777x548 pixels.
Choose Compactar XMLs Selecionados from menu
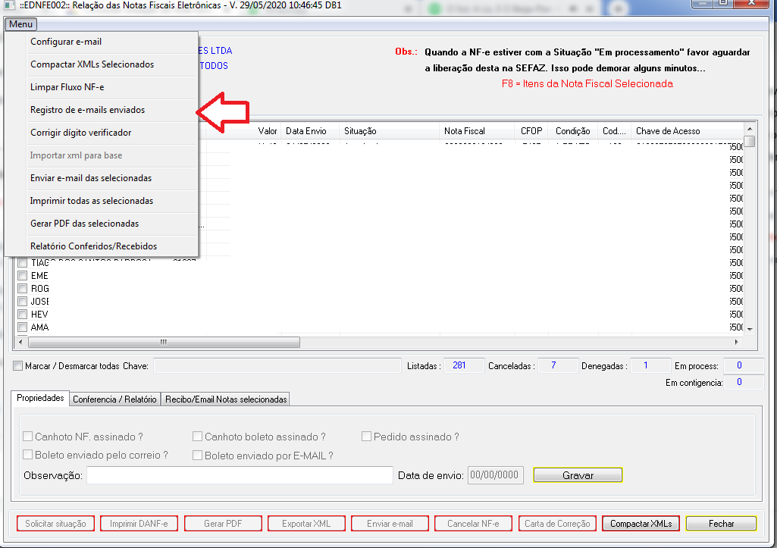click(x=92, y=64)
